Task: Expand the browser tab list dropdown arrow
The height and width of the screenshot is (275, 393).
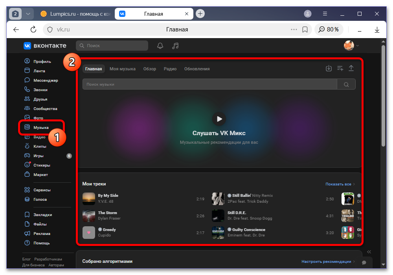Action: click(28, 14)
